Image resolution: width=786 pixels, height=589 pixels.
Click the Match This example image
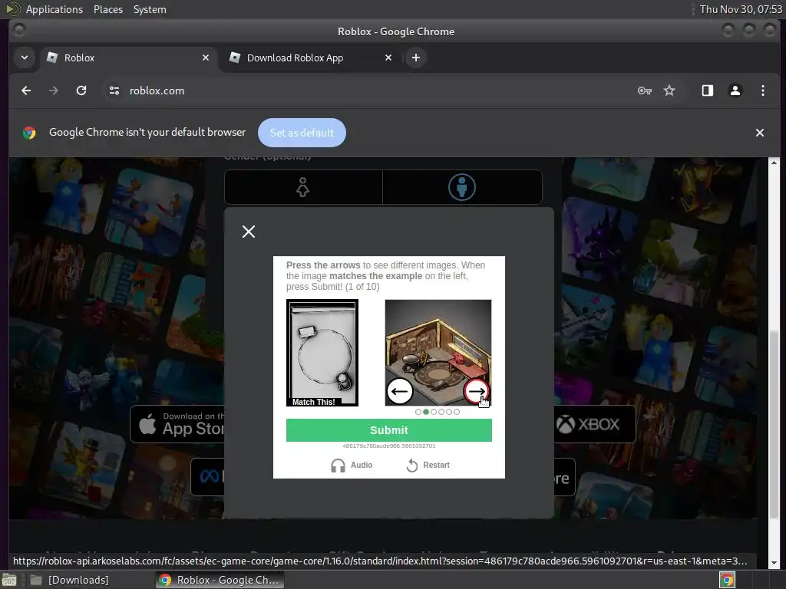(x=322, y=353)
